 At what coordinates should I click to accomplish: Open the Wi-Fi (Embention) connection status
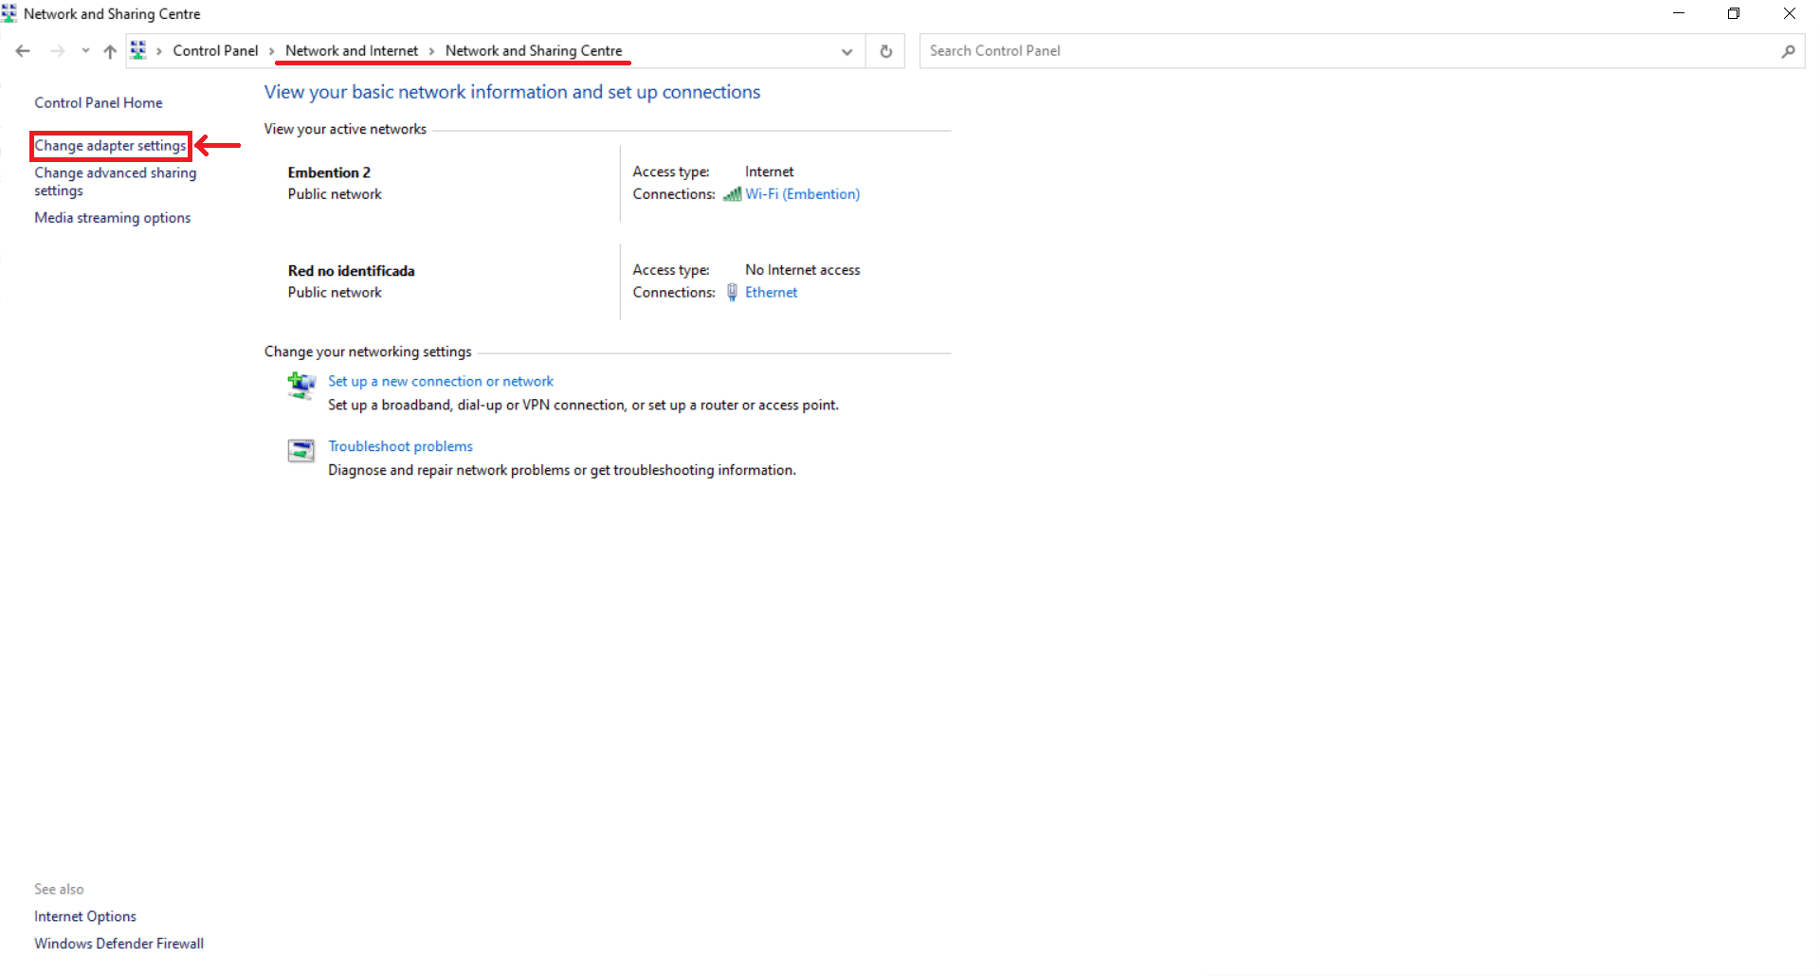[x=802, y=194]
